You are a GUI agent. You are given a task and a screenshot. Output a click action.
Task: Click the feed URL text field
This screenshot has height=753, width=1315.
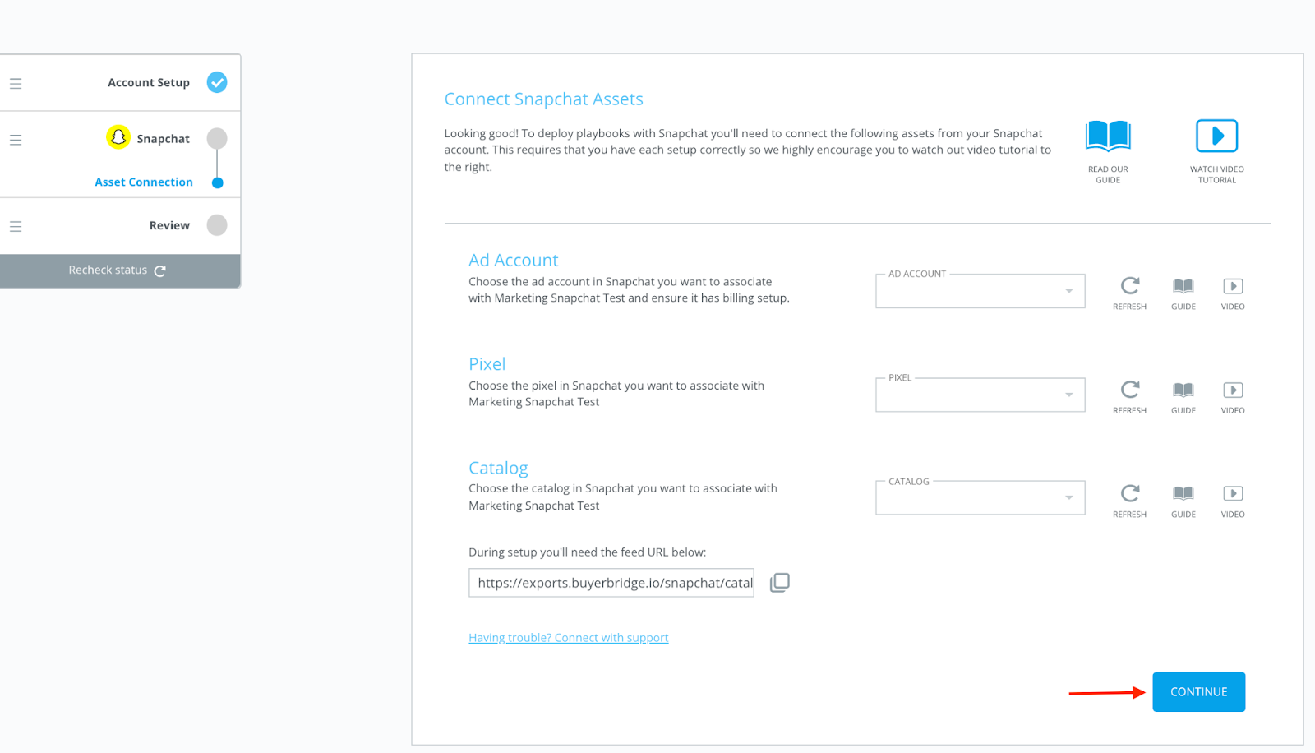[611, 583]
